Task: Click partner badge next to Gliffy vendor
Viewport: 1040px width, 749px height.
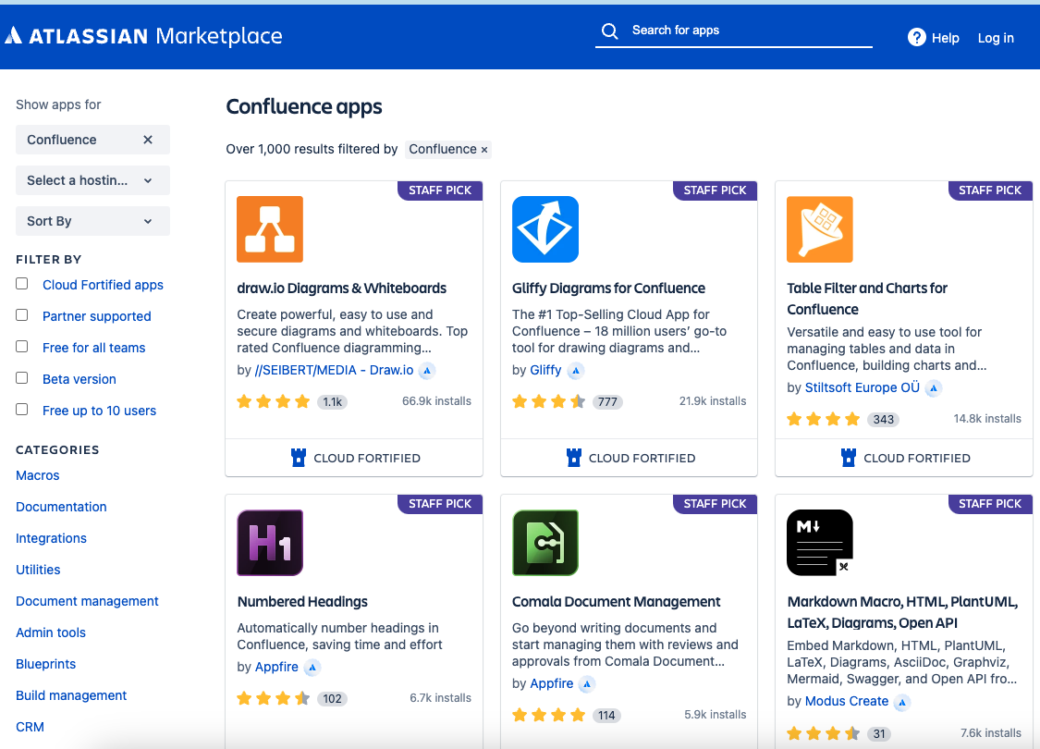Action: click(576, 371)
